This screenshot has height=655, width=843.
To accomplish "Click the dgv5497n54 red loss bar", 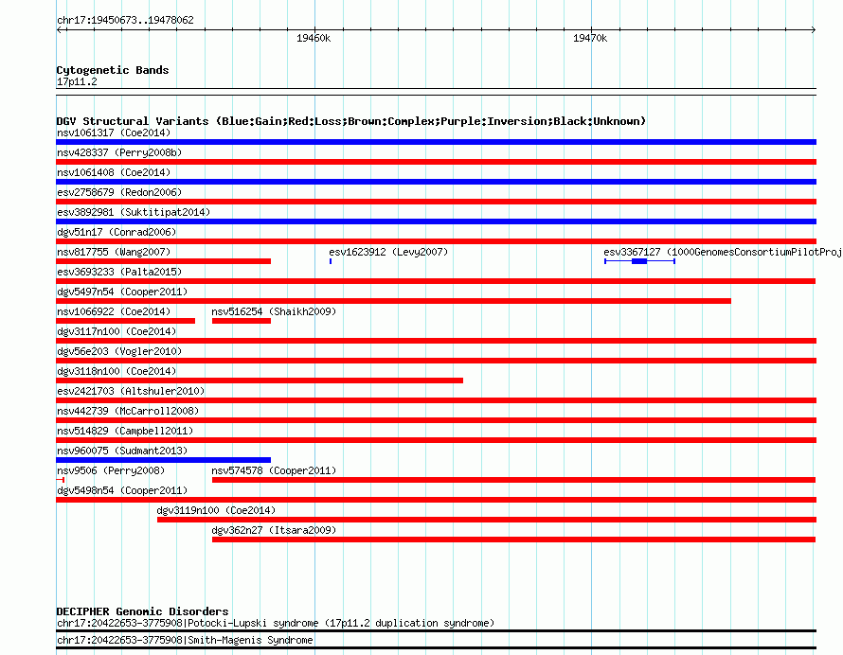I will coord(393,301).
